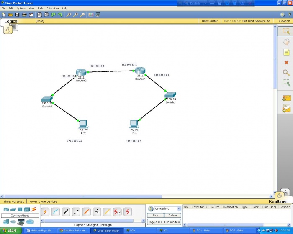Select Switch1 on the canvas
This screenshot has height=234, width=293.
(170, 95)
